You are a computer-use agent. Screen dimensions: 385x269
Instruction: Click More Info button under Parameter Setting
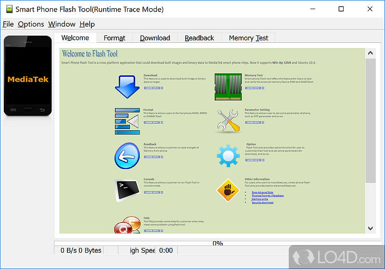(x=255, y=122)
